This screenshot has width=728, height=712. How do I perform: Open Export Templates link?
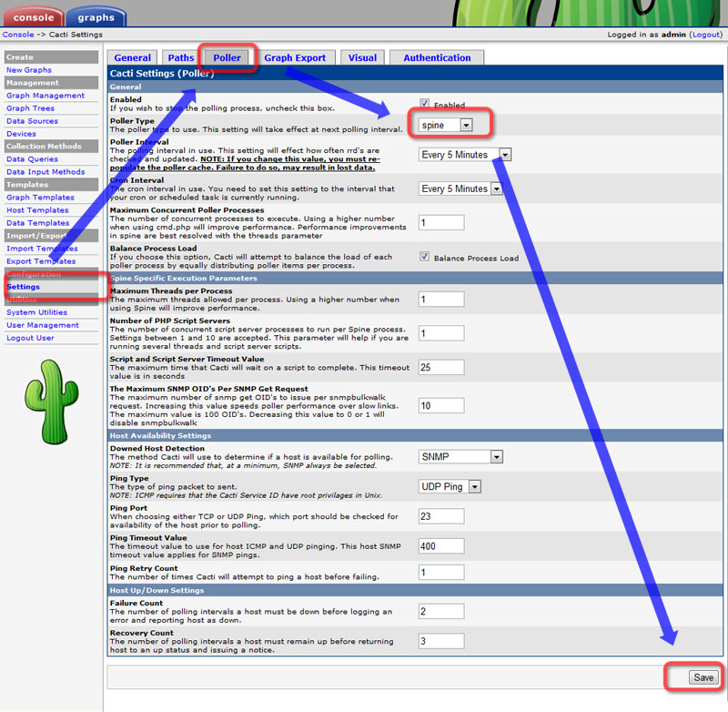point(41,261)
